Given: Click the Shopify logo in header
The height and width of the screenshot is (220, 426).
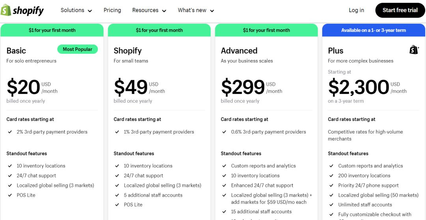Looking at the screenshot, I should pyautogui.click(x=22, y=11).
